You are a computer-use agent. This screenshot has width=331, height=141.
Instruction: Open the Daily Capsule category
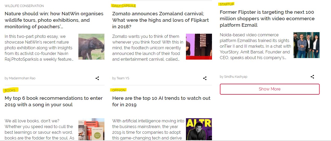[x=124, y=6]
